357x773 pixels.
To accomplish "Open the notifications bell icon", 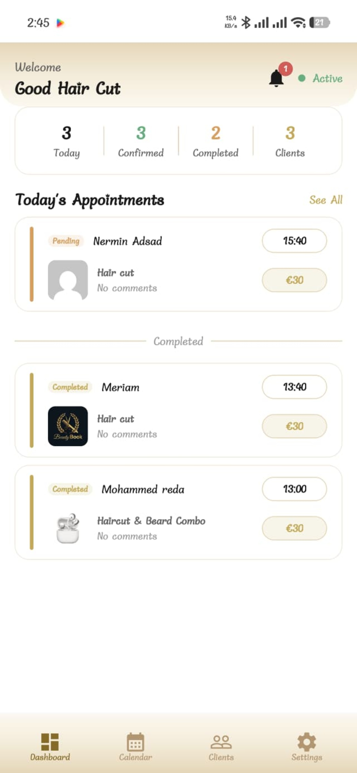I will click(276, 78).
